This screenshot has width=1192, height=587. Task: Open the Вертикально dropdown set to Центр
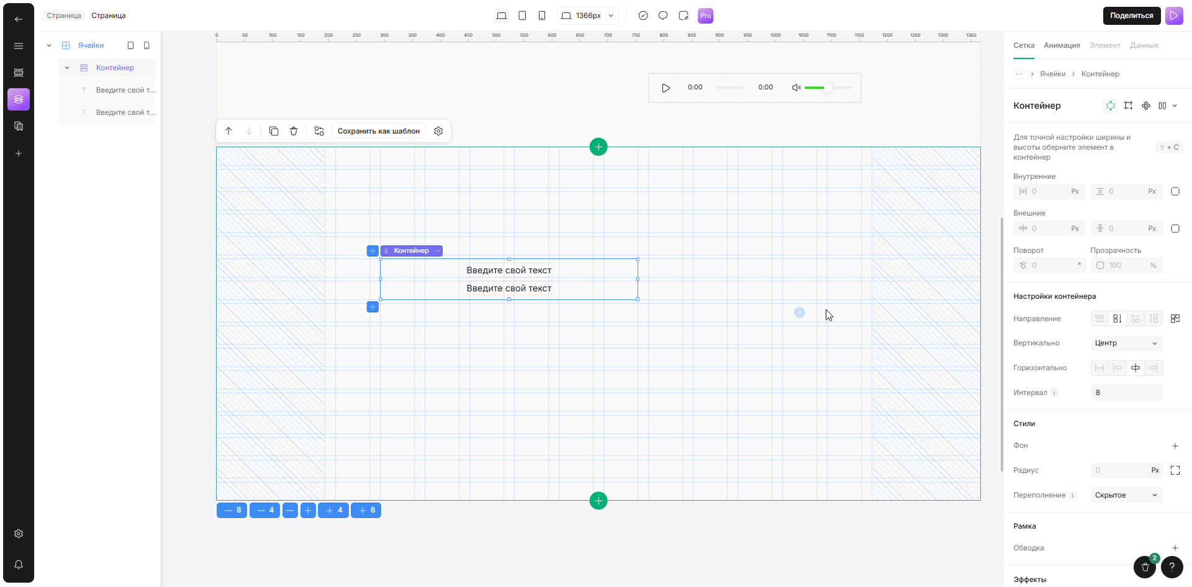[x=1126, y=343]
